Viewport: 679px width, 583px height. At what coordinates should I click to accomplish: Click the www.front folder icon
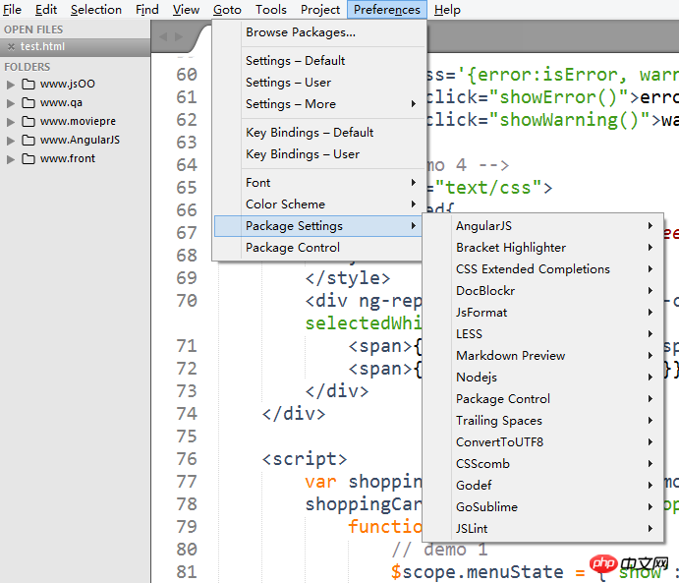pyautogui.click(x=28, y=158)
